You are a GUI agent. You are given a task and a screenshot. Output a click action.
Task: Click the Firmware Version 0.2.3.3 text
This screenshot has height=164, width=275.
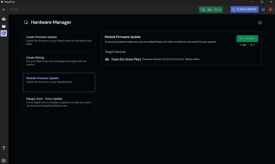tap(163, 59)
